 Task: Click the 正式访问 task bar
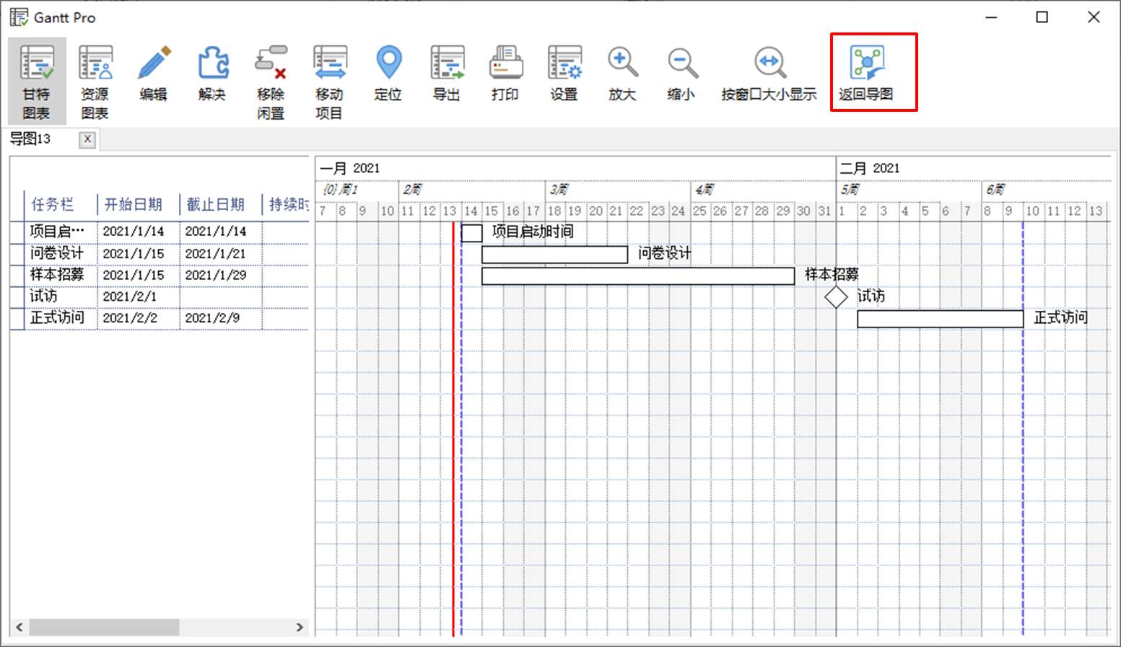tap(938, 318)
